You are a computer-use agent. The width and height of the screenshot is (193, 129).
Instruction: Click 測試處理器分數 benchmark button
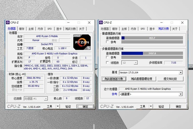(x=114, y=79)
